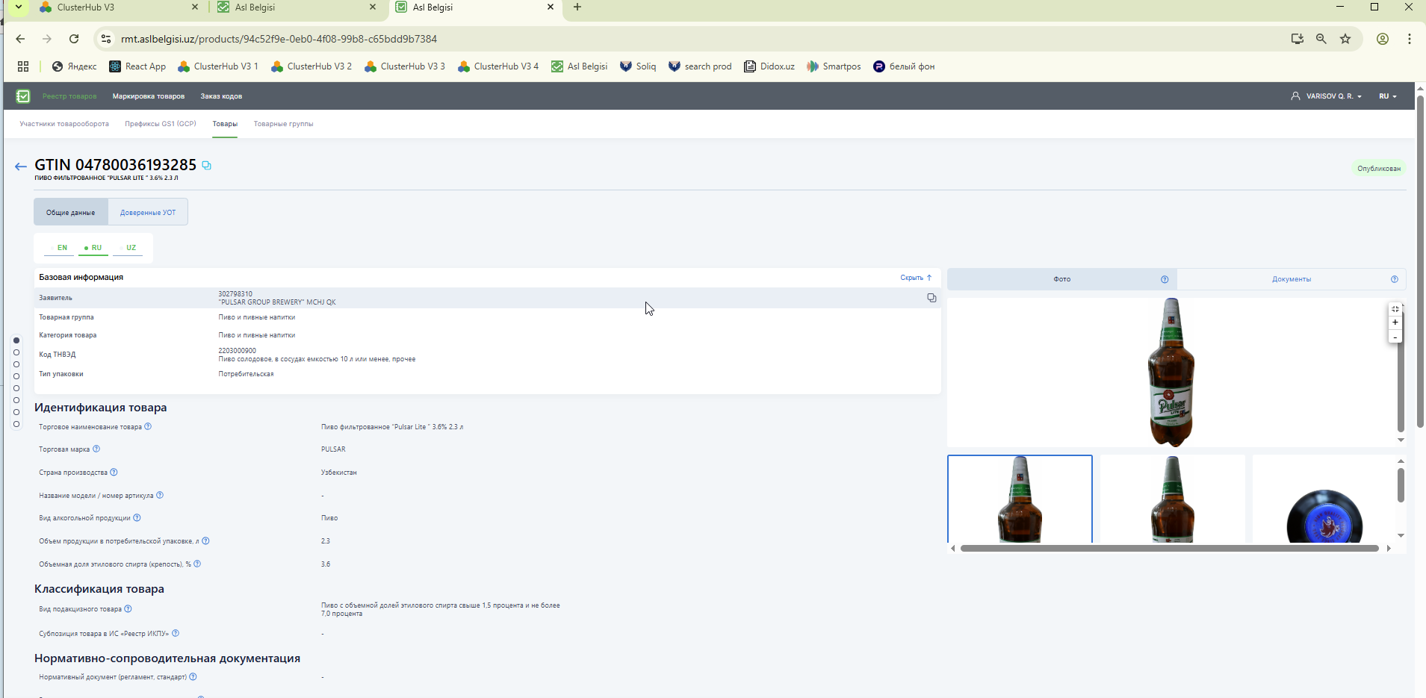Switch to the Документы panel tab
This screenshot has height=698, width=1426.
click(1292, 279)
